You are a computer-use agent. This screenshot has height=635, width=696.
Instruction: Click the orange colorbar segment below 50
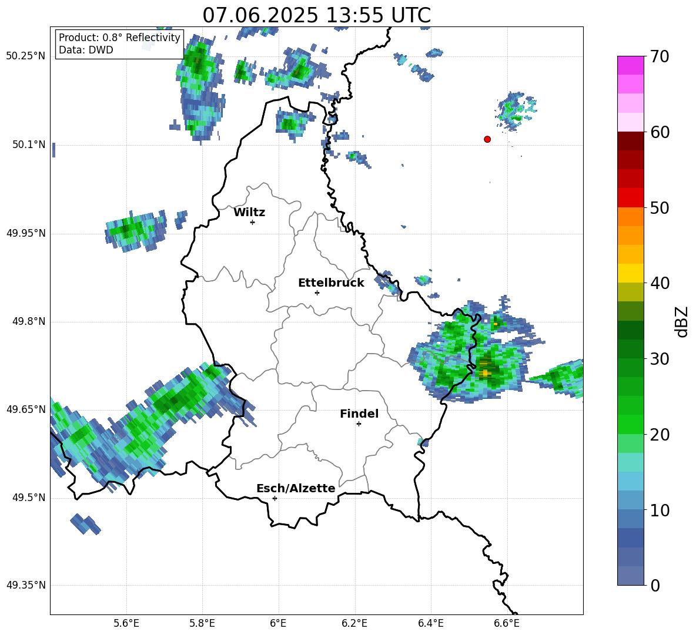coord(630,216)
